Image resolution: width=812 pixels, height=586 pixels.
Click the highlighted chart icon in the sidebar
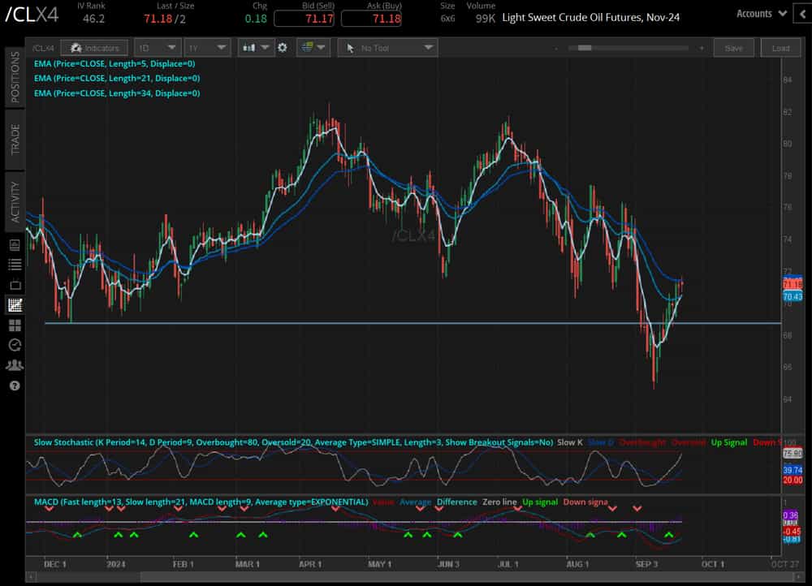click(14, 304)
